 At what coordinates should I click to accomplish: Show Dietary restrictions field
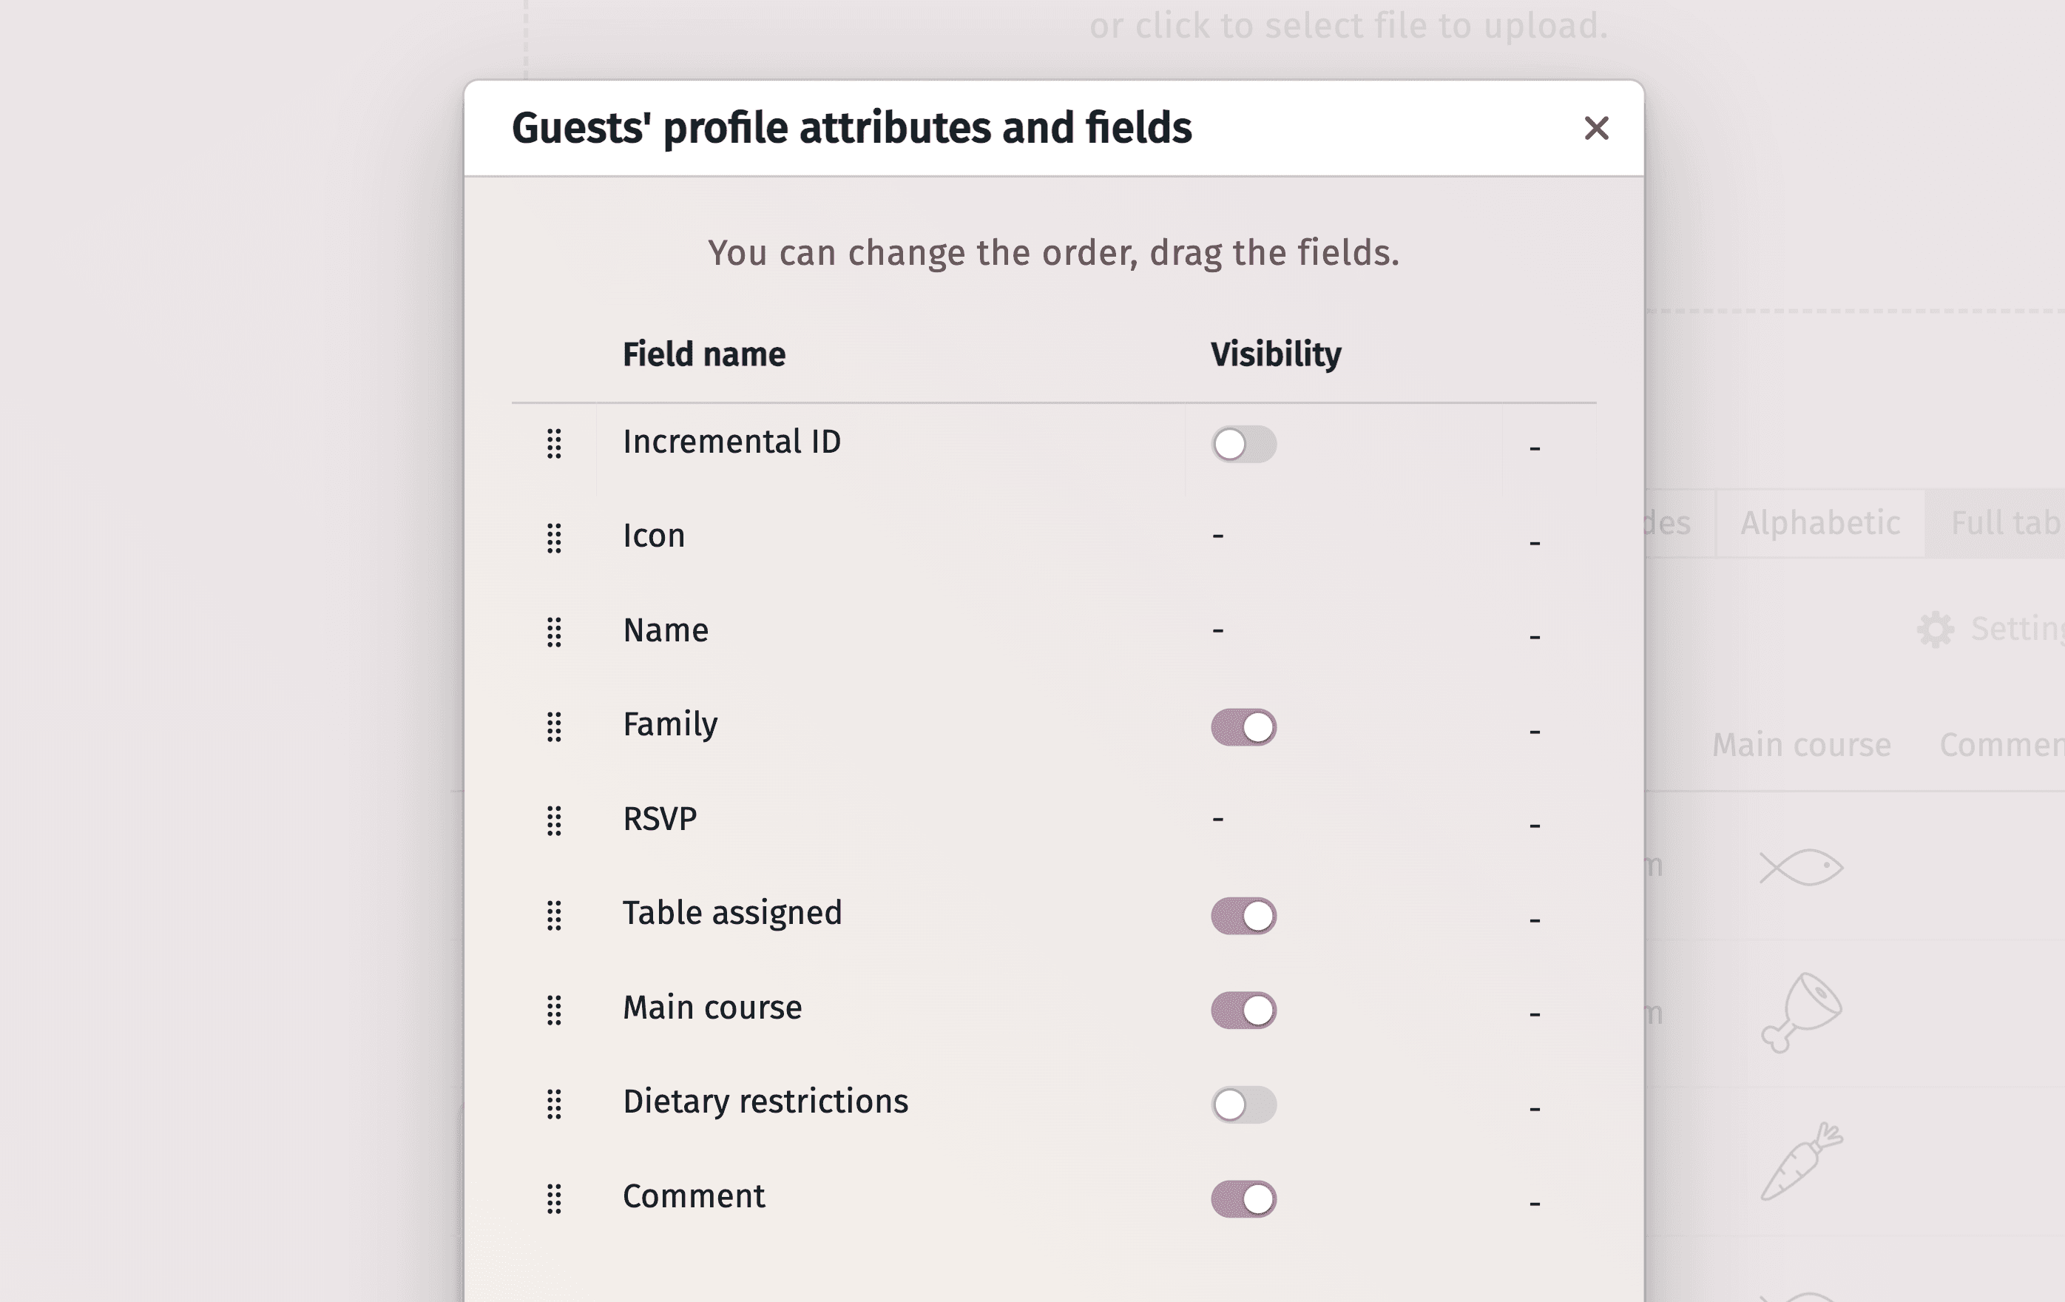(1243, 1104)
